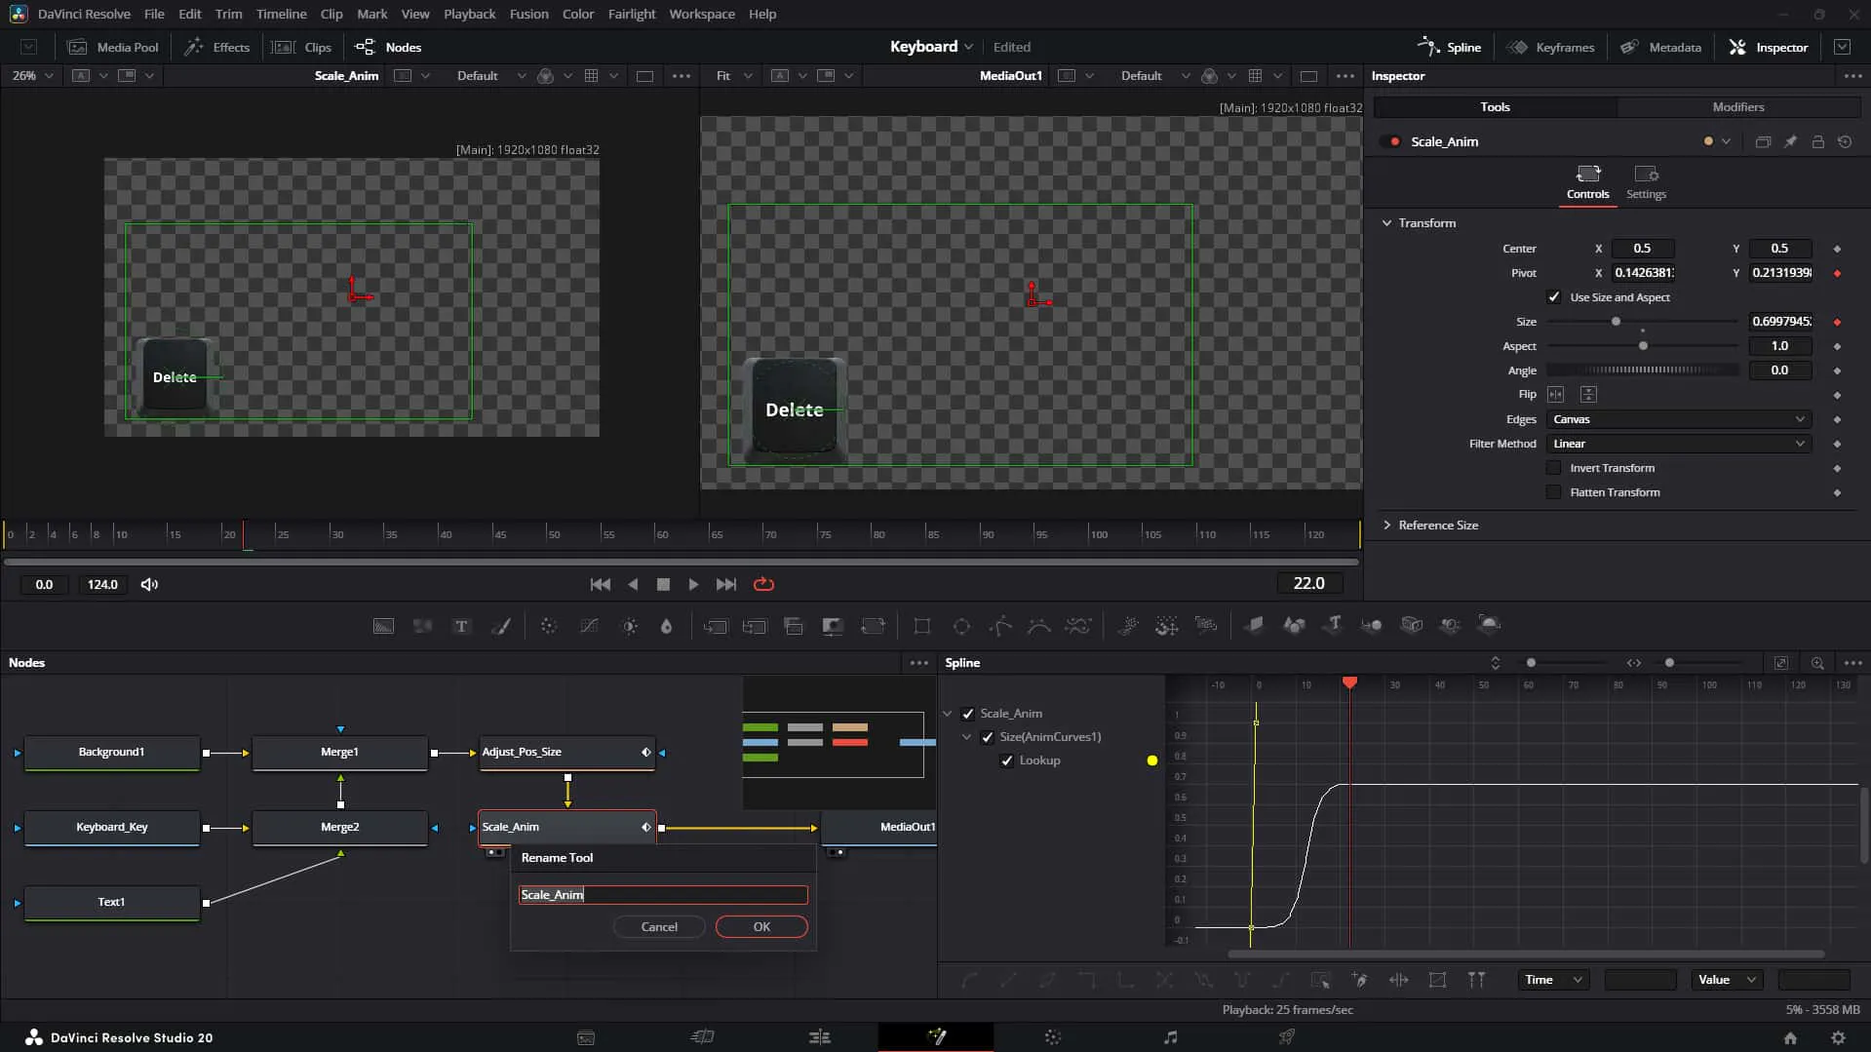Image resolution: width=1871 pixels, height=1052 pixels.
Task: Add a Paint tool from toolbar
Action: 501,626
